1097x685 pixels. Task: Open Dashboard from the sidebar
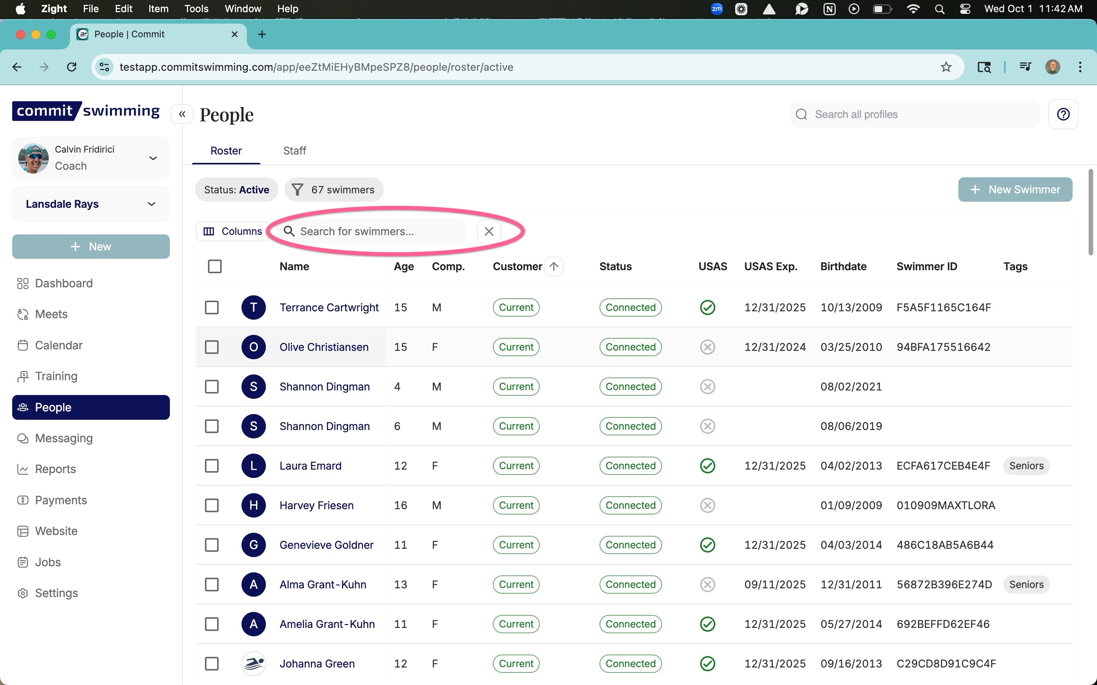64,283
